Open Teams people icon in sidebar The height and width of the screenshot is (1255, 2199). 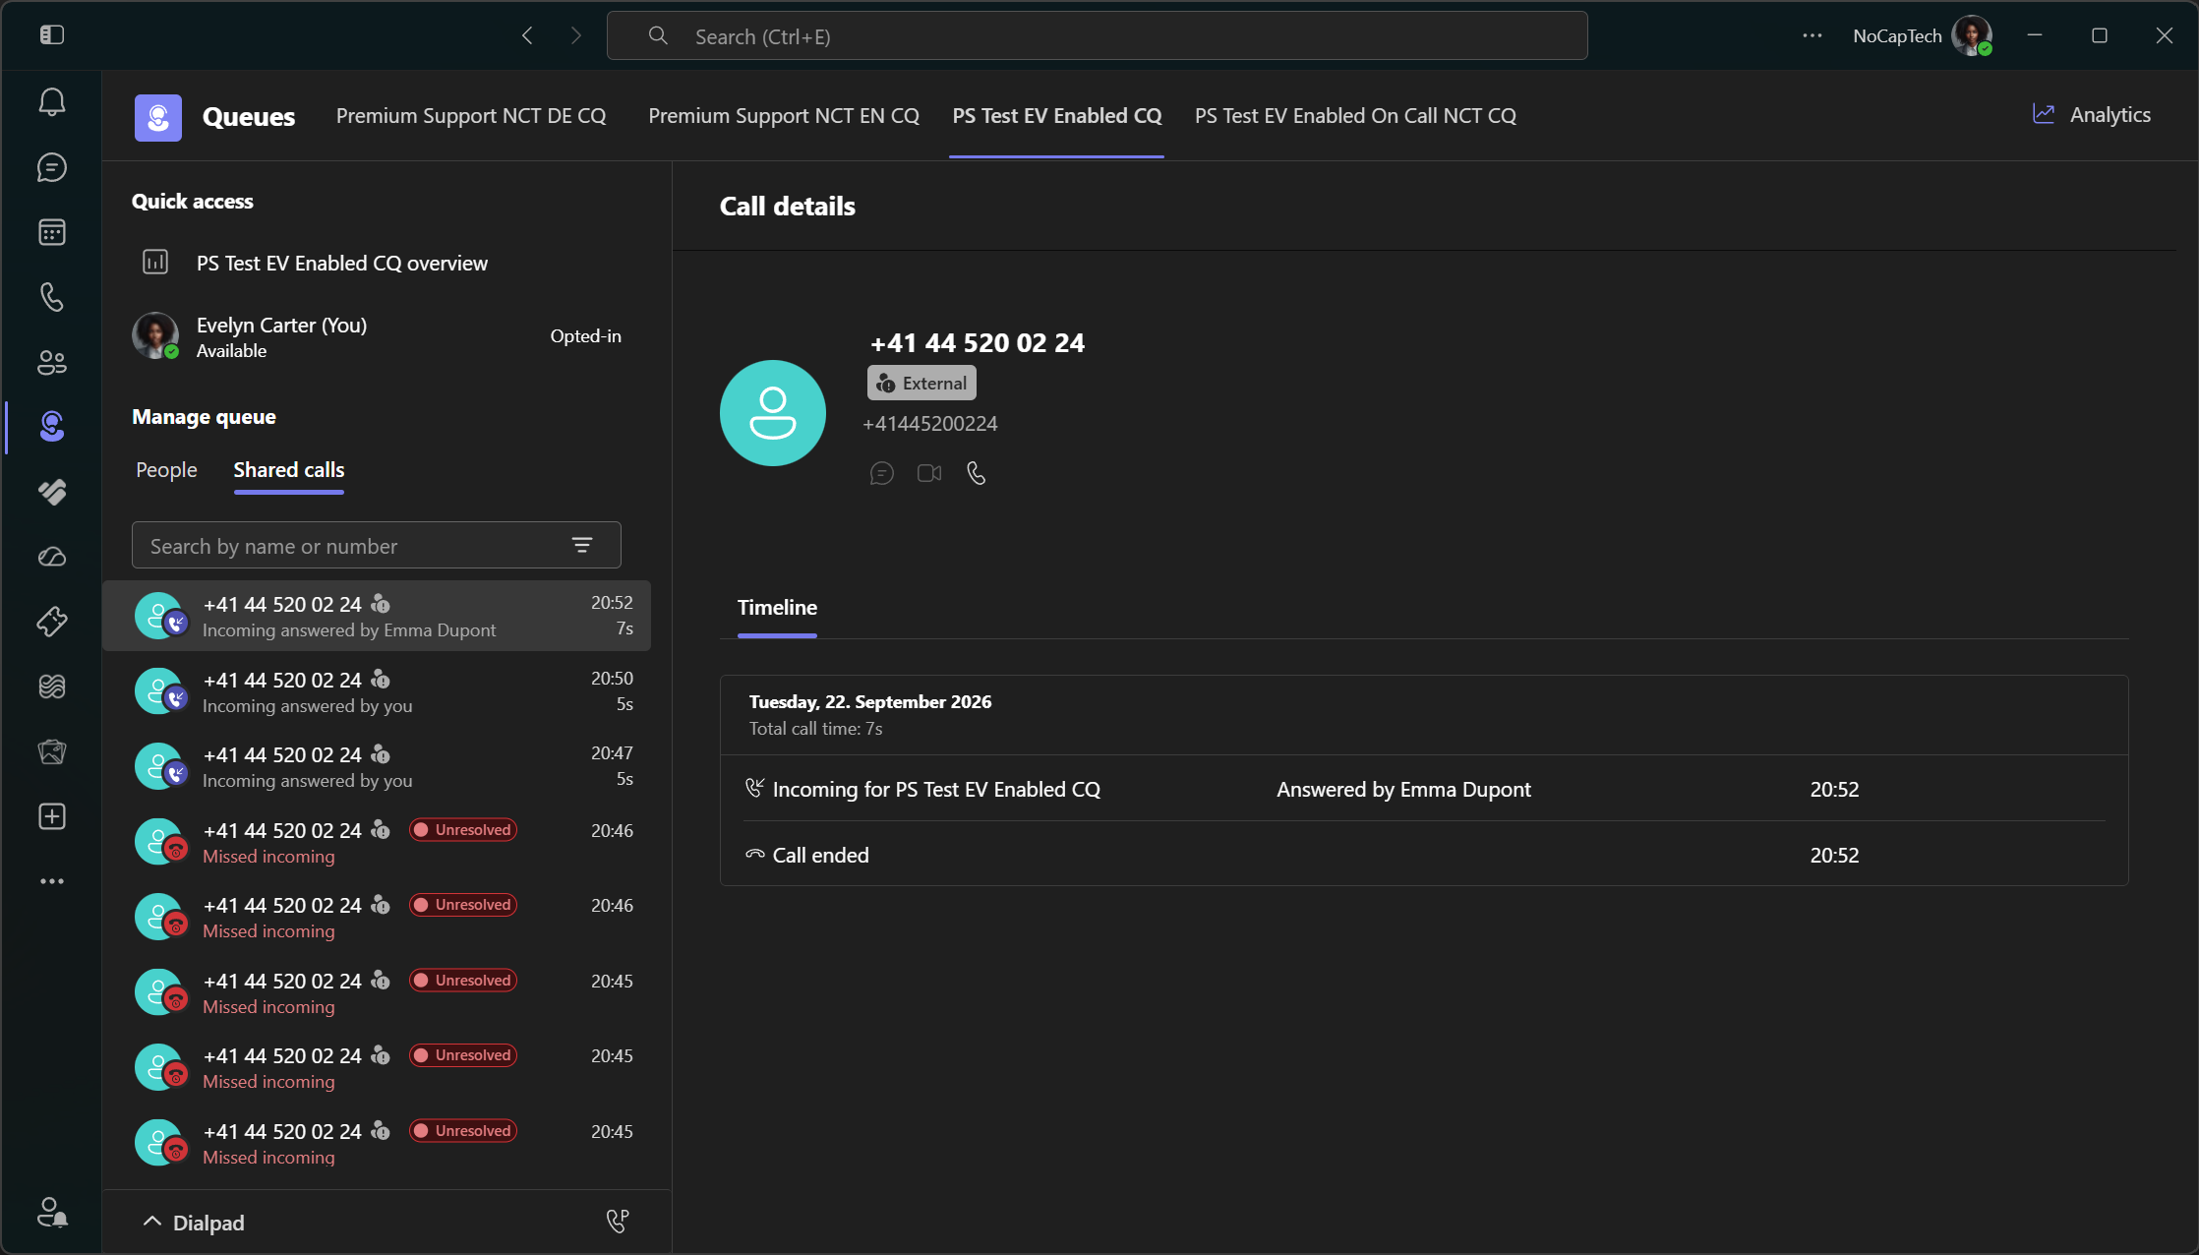52,362
